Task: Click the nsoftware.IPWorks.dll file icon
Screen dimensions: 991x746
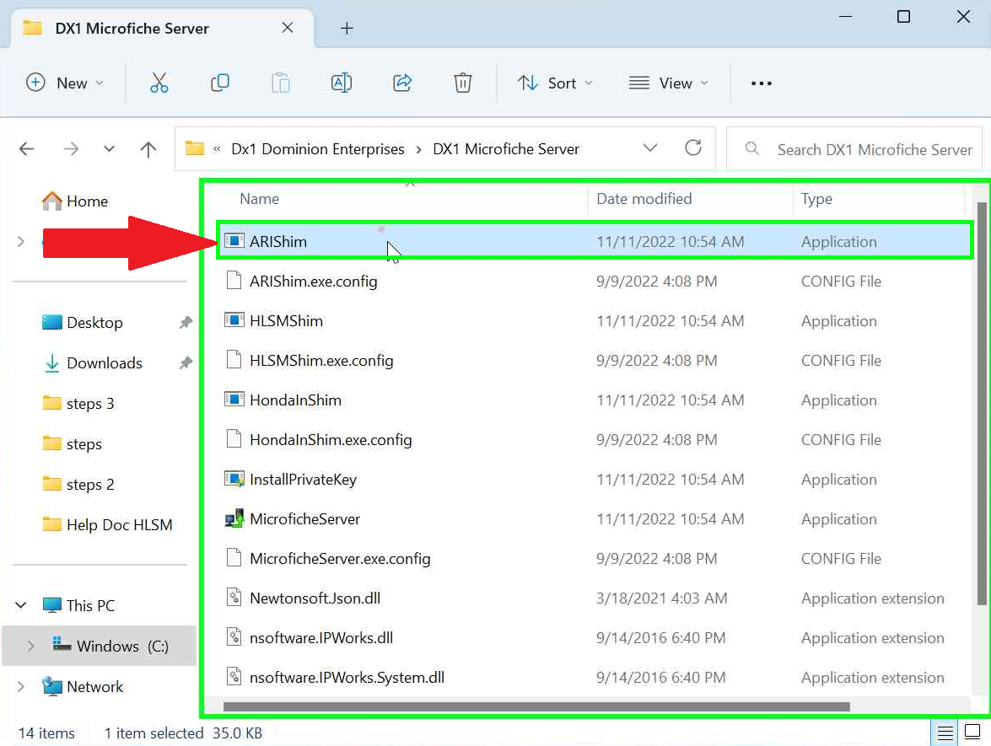Action: click(234, 637)
